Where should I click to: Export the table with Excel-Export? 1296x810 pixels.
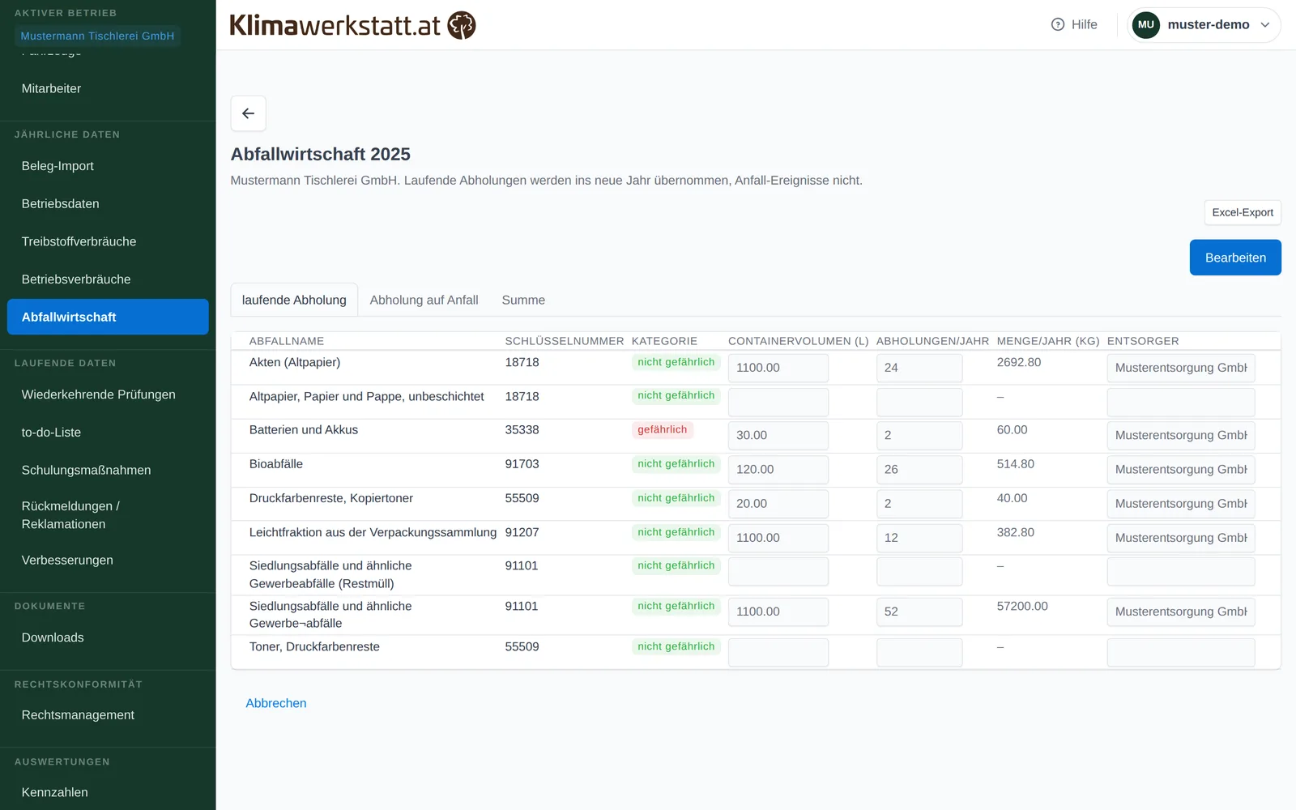point(1243,212)
